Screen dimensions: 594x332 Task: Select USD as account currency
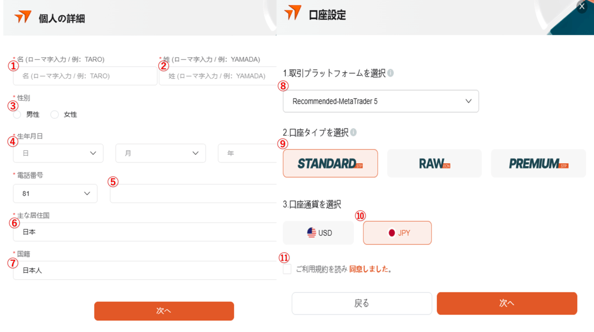click(318, 233)
